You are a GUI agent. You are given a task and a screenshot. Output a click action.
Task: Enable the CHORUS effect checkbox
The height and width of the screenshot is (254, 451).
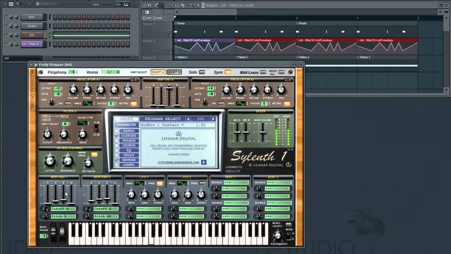point(116,145)
